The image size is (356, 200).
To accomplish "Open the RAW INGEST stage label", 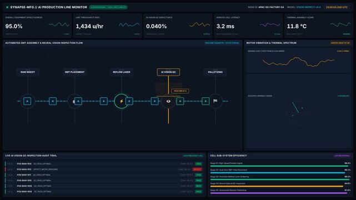I will pos(28,72).
